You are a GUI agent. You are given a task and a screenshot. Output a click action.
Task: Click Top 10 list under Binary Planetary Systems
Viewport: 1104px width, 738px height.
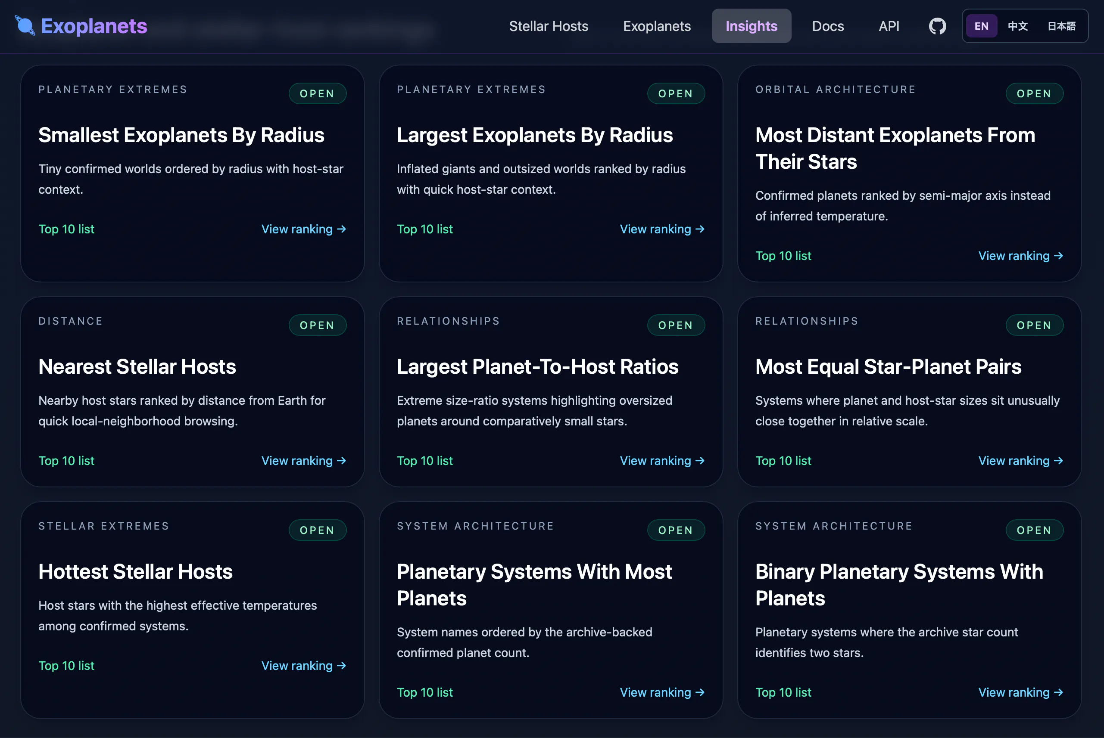click(x=783, y=692)
